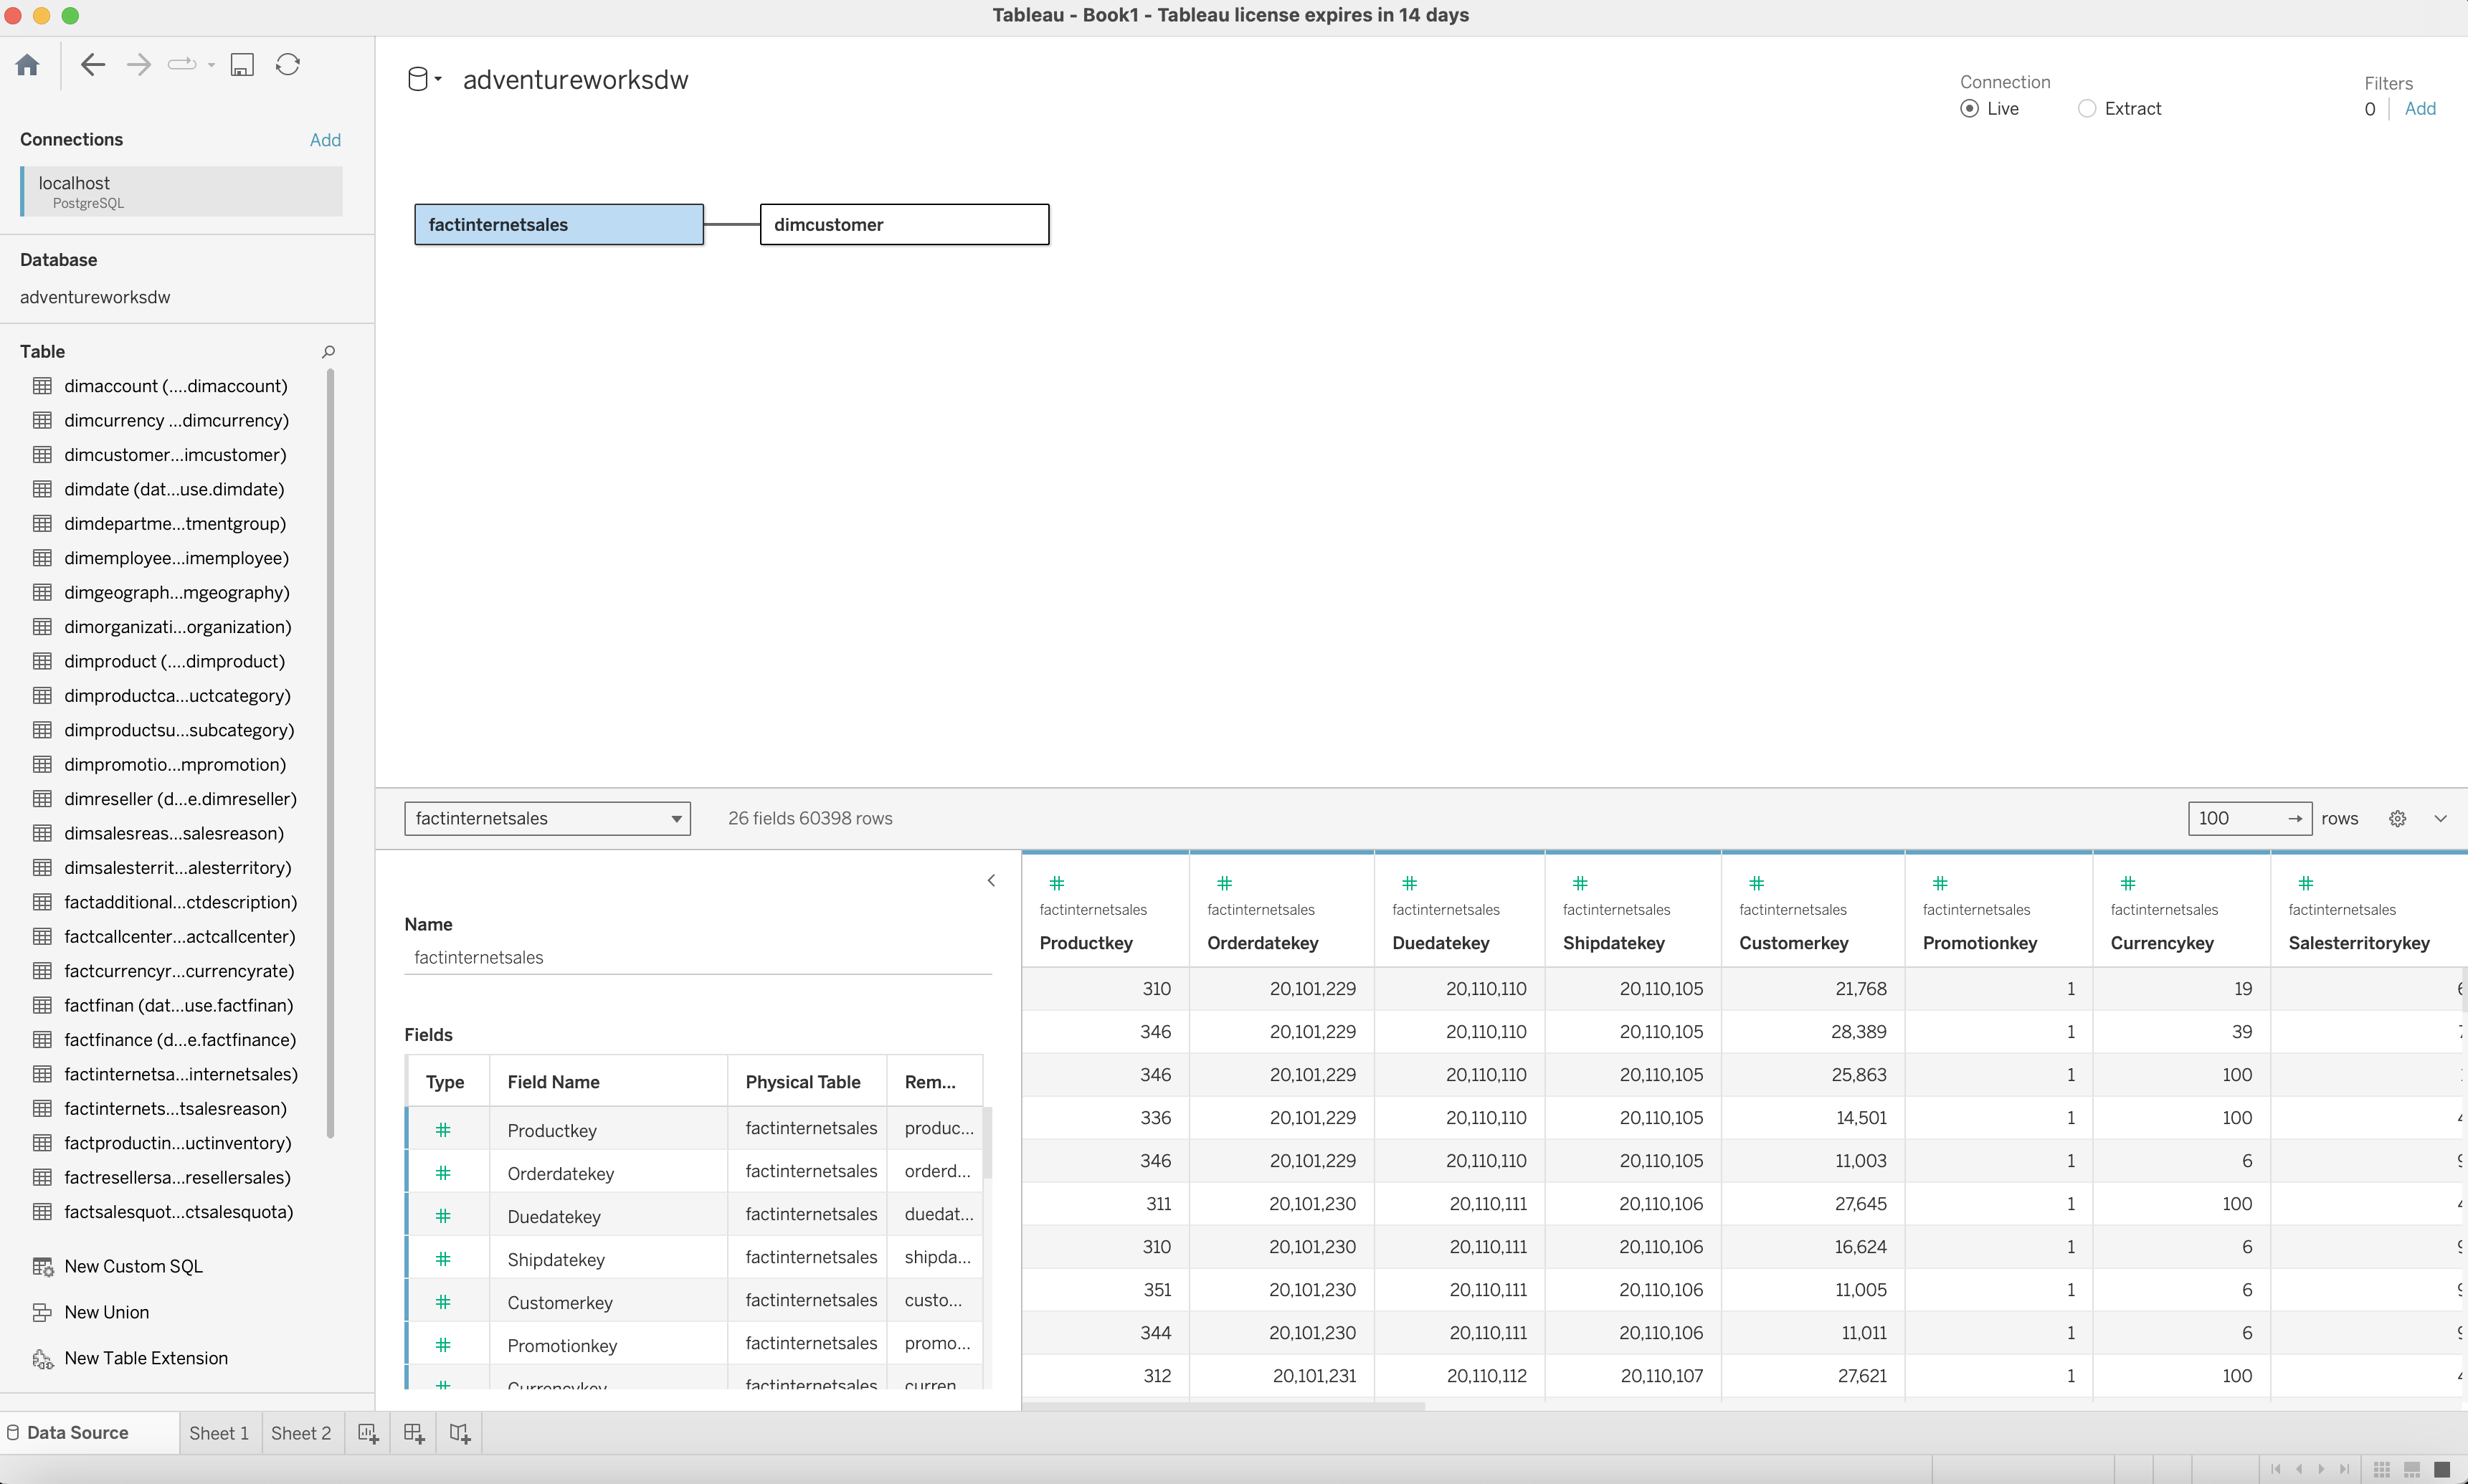Click the save workbook icon
The width and height of the screenshot is (2468, 1484).
pyautogui.click(x=242, y=65)
